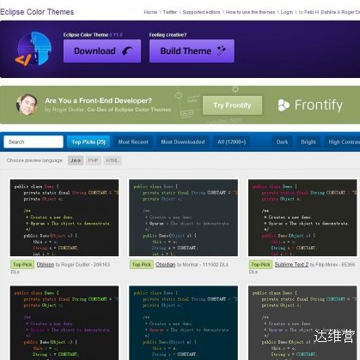Click the Download button
Screen dimensions: 360x360
tap(102, 51)
